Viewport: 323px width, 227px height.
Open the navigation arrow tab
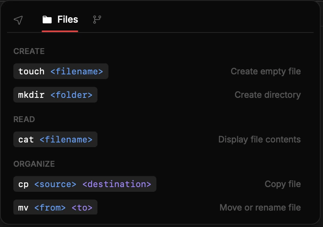tap(18, 20)
